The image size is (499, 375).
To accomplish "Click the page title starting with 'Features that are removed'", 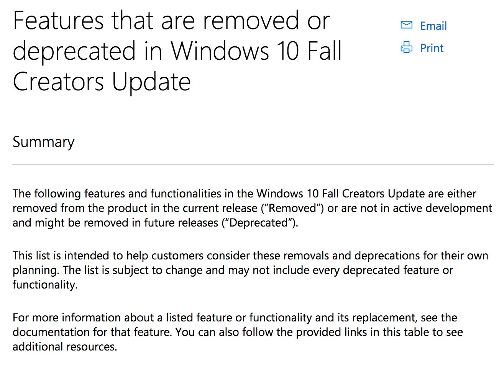I will pyautogui.click(x=171, y=21).
